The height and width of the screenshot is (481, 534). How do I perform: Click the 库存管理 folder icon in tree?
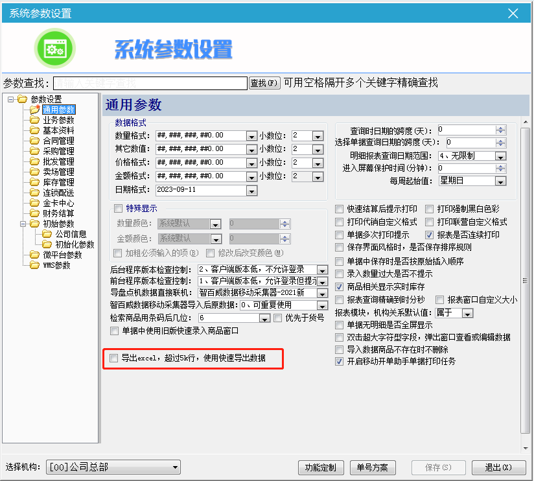(x=34, y=182)
